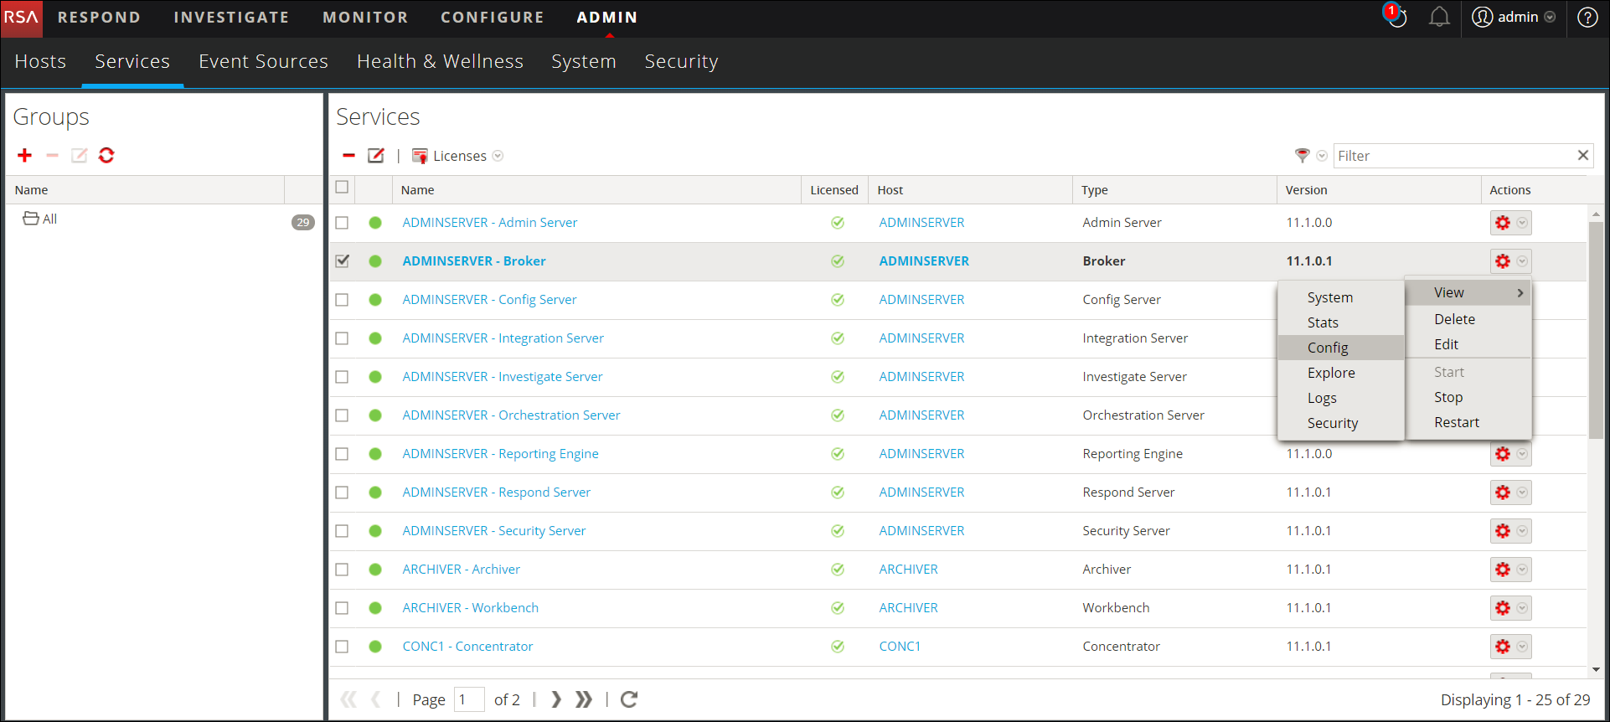
Task: Select Config from the View submenu
Action: point(1328,348)
